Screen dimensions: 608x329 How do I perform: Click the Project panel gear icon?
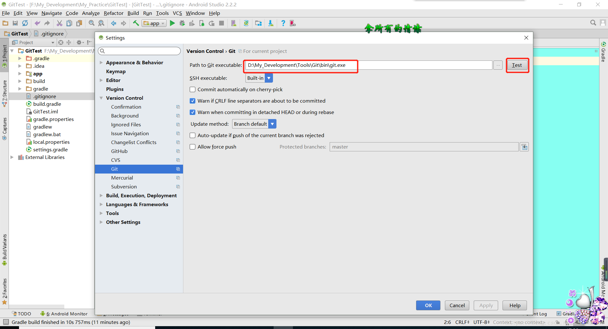pyautogui.click(x=79, y=42)
